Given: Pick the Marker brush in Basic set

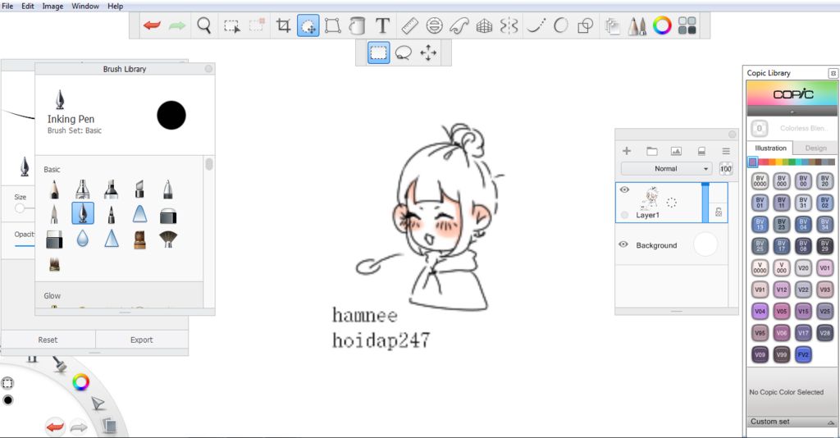Looking at the screenshot, I should tap(111, 189).
